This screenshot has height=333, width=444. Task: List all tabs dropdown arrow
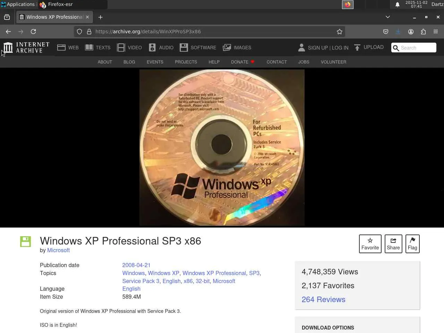(x=388, y=17)
